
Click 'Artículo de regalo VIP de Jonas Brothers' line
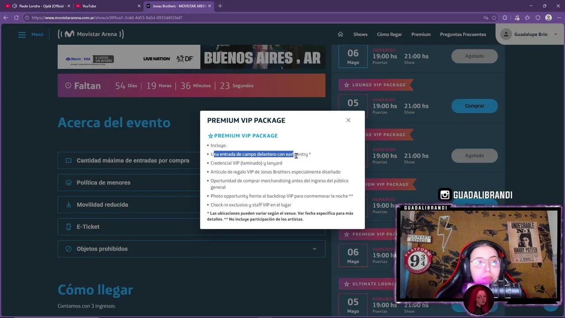click(275, 172)
